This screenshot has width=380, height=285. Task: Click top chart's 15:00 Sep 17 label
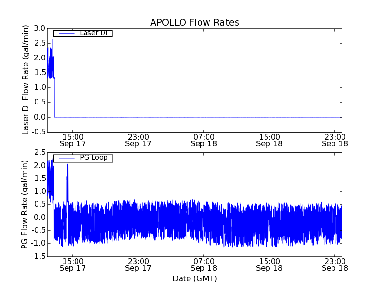pos(73,140)
